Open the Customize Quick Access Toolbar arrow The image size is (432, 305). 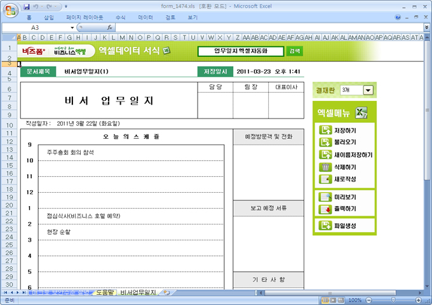[66, 6]
